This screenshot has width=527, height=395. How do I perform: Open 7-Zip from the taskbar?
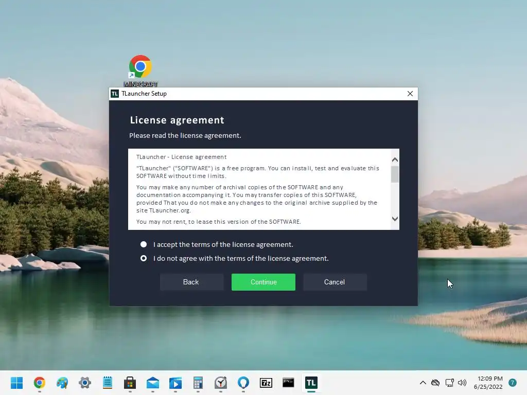[266, 383]
